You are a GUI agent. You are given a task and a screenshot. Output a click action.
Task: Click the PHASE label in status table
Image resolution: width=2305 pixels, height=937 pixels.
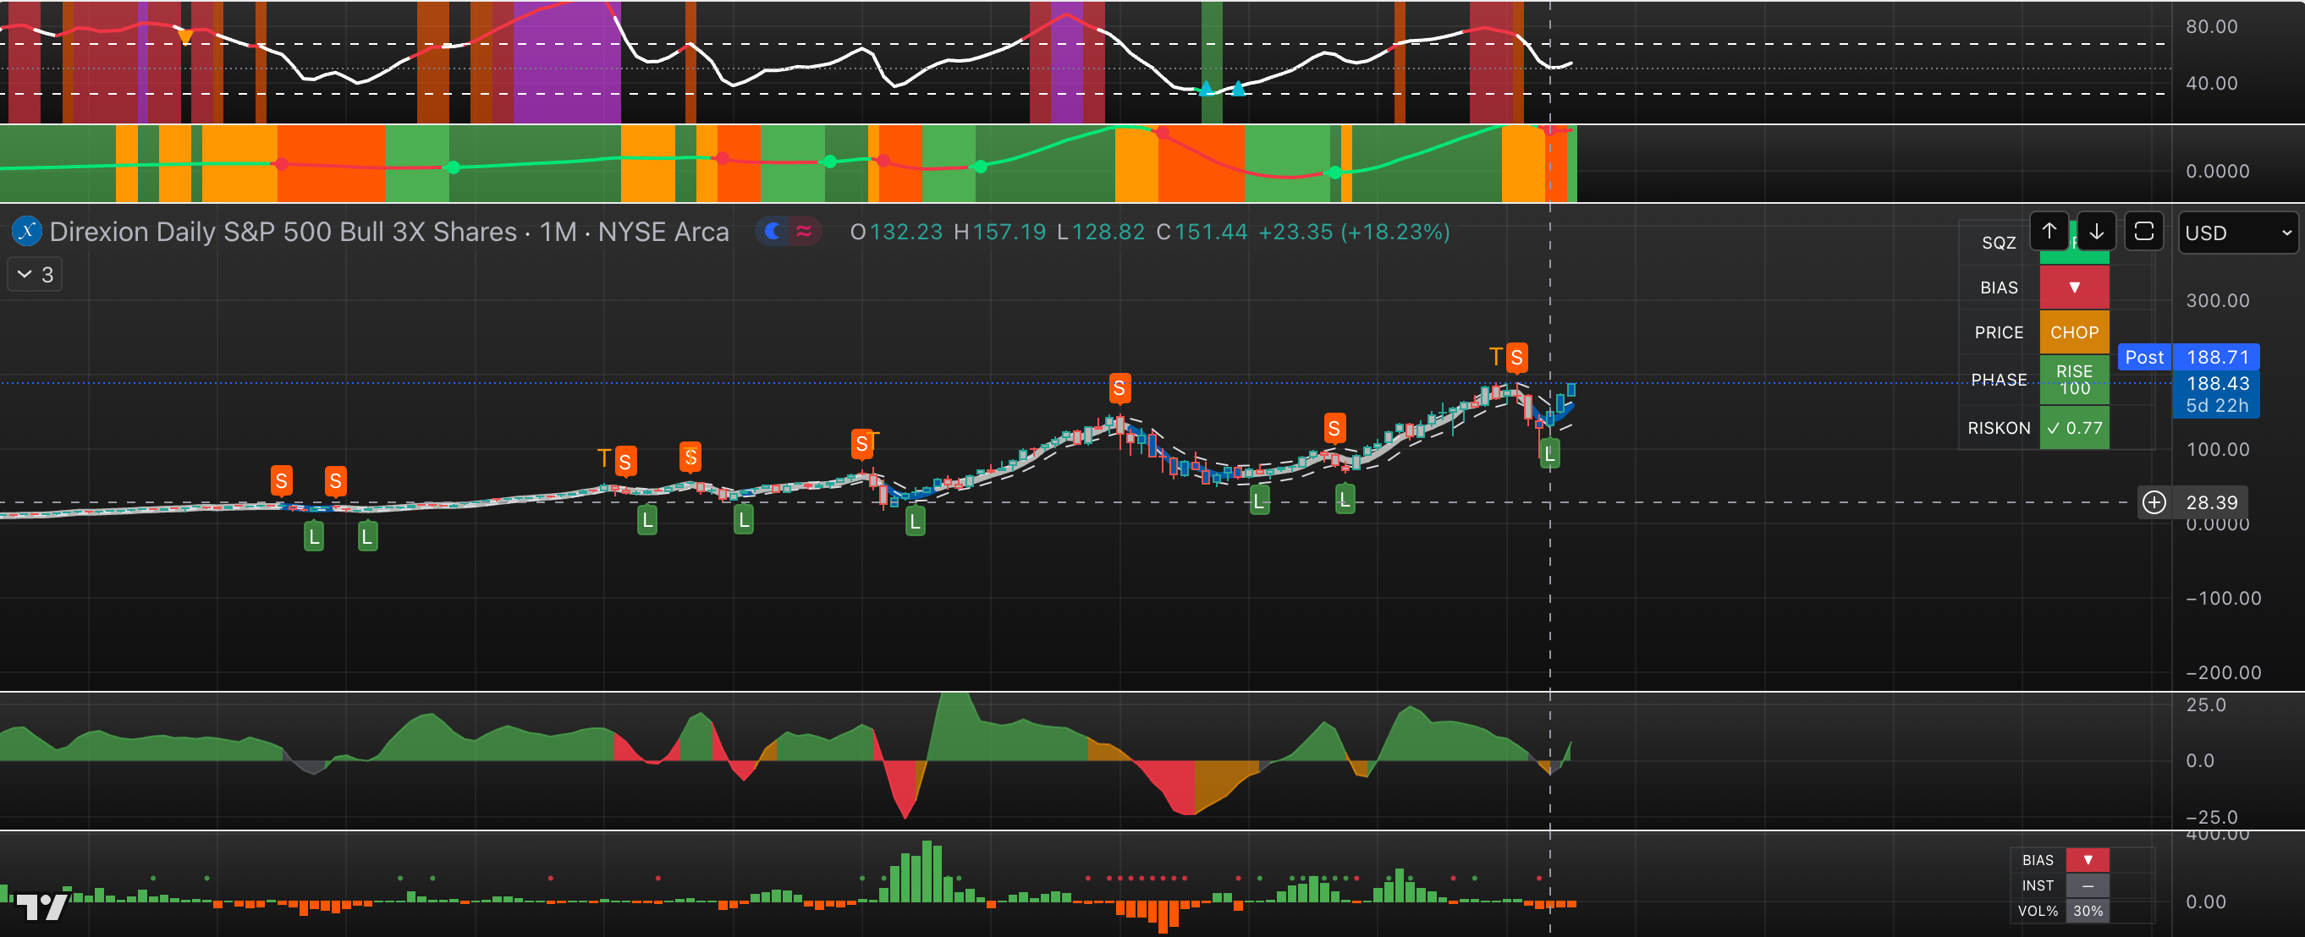pyautogui.click(x=1999, y=380)
